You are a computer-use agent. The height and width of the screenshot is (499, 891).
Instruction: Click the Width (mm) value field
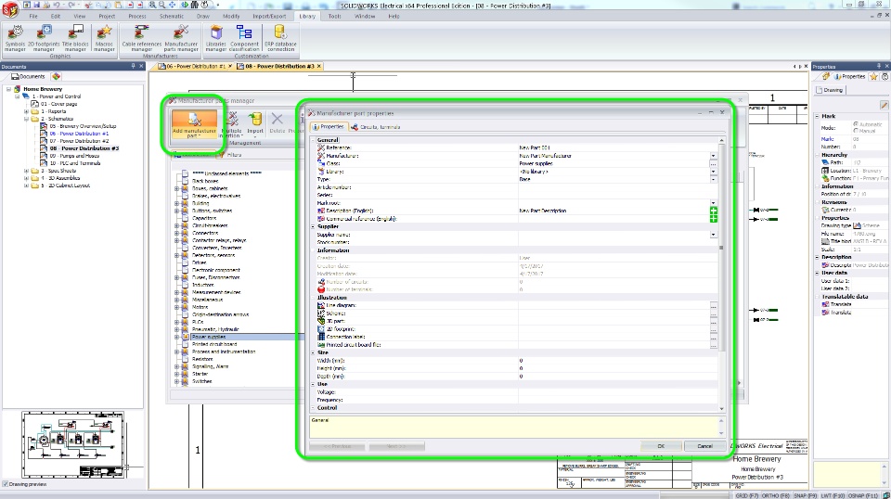[617, 361]
